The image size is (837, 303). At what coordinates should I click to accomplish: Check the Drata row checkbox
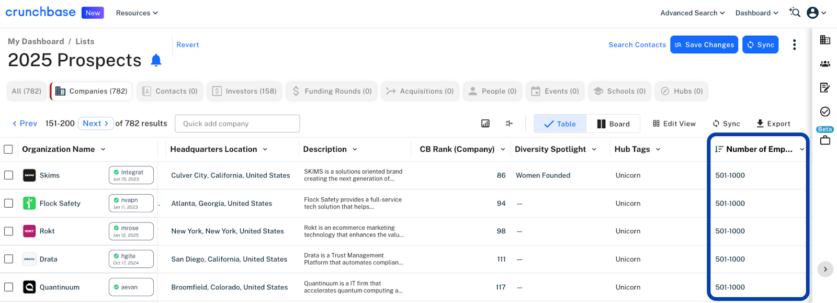point(8,259)
